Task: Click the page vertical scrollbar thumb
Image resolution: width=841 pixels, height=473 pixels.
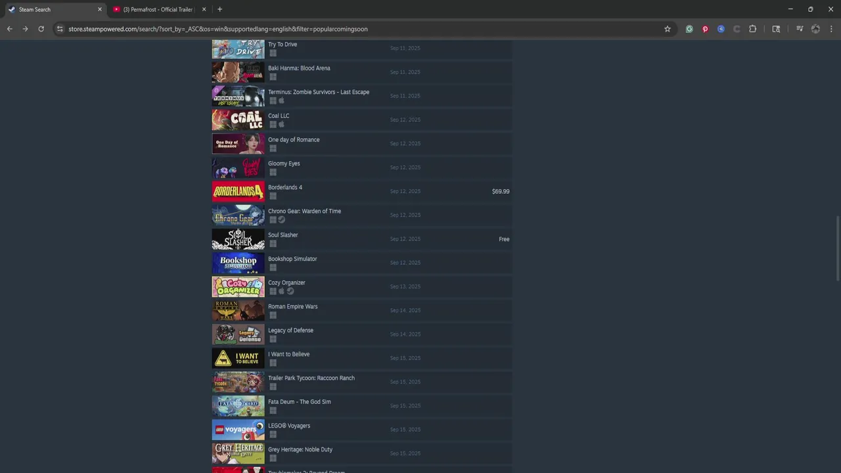Action: pos(837,248)
